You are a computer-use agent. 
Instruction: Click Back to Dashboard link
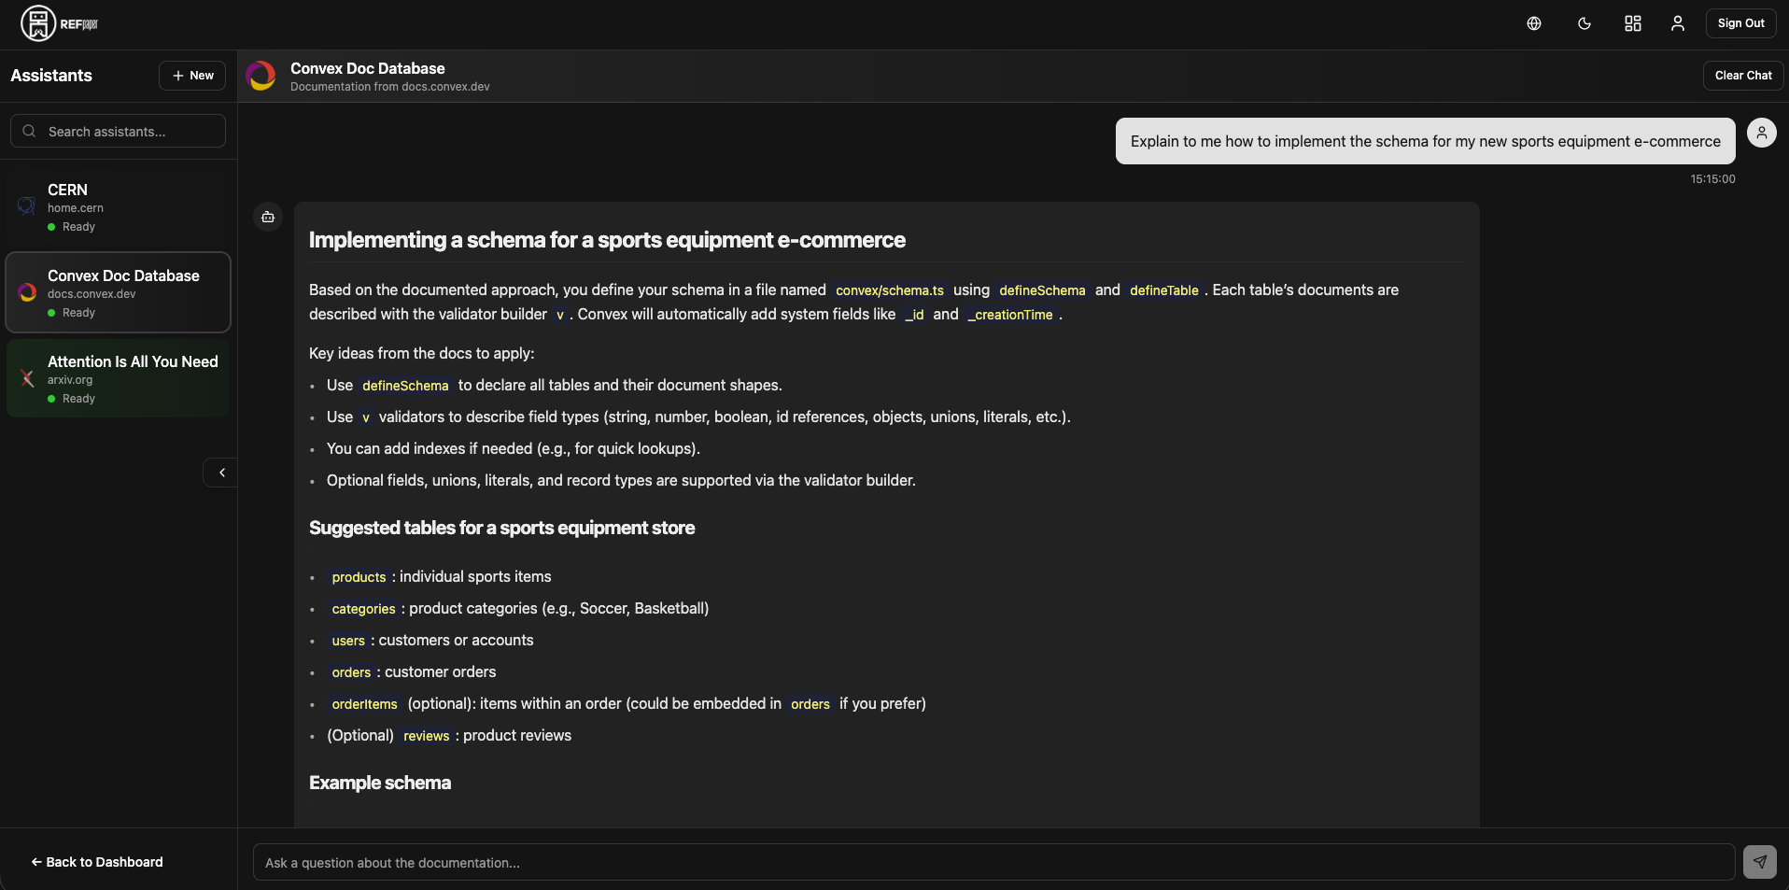[97, 862]
